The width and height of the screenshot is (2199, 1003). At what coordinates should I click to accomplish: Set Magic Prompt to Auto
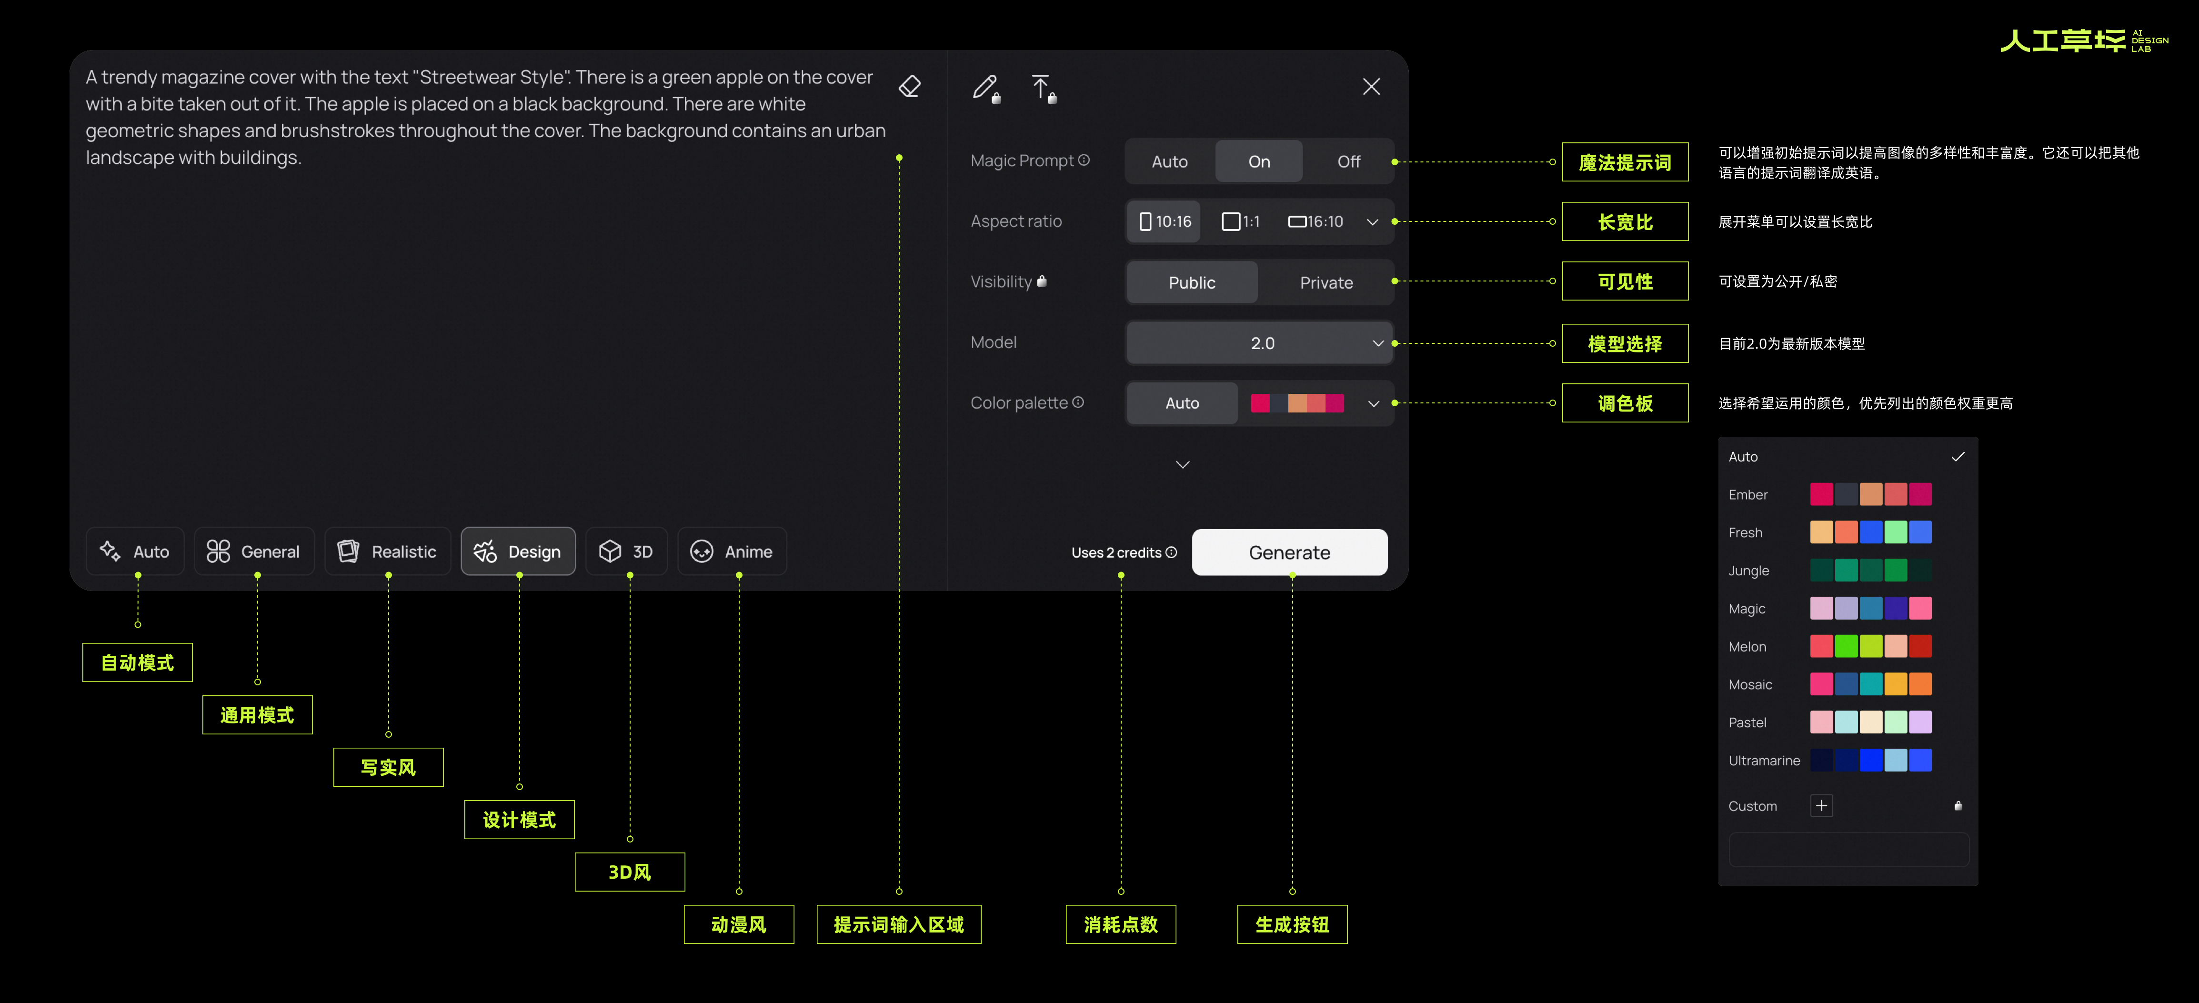click(x=1169, y=161)
